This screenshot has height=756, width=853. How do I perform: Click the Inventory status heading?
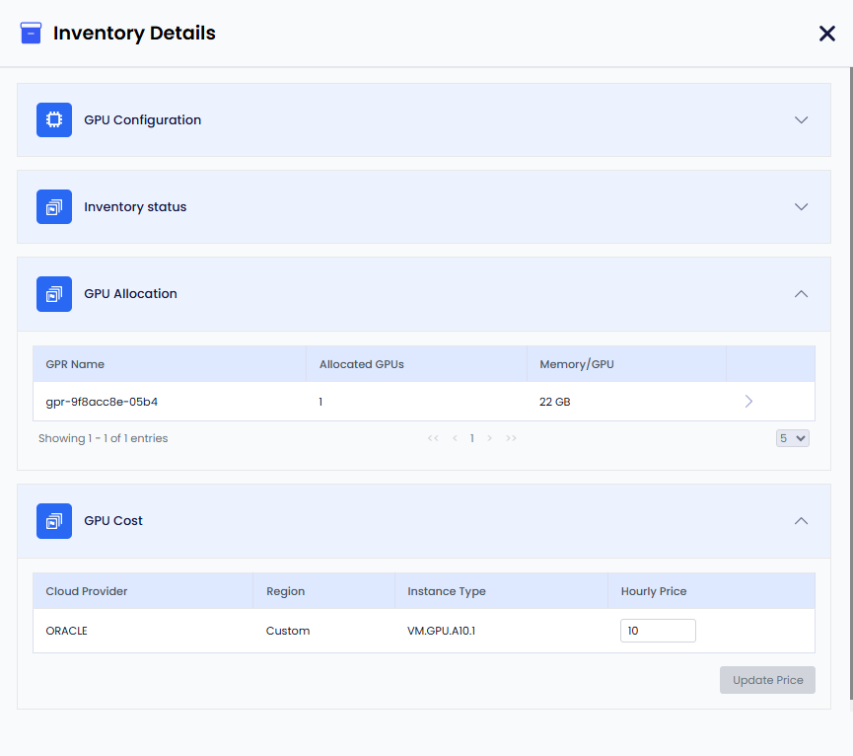(x=135, y=207)
